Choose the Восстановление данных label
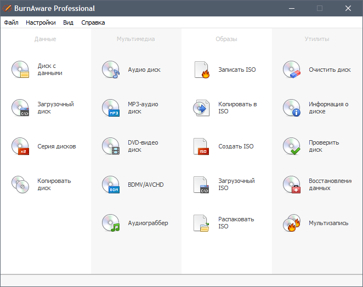The image size is (363, 287). click(x=330, y=185)
